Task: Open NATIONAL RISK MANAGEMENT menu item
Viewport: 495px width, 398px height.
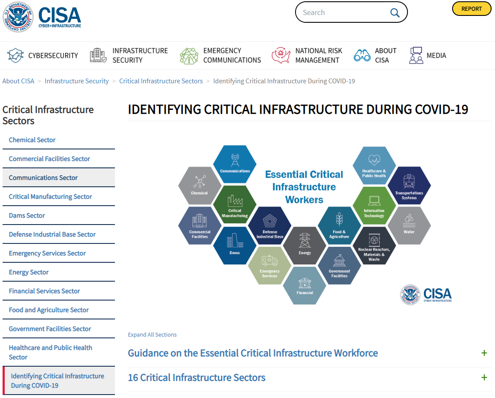Action: pos(319,55)
